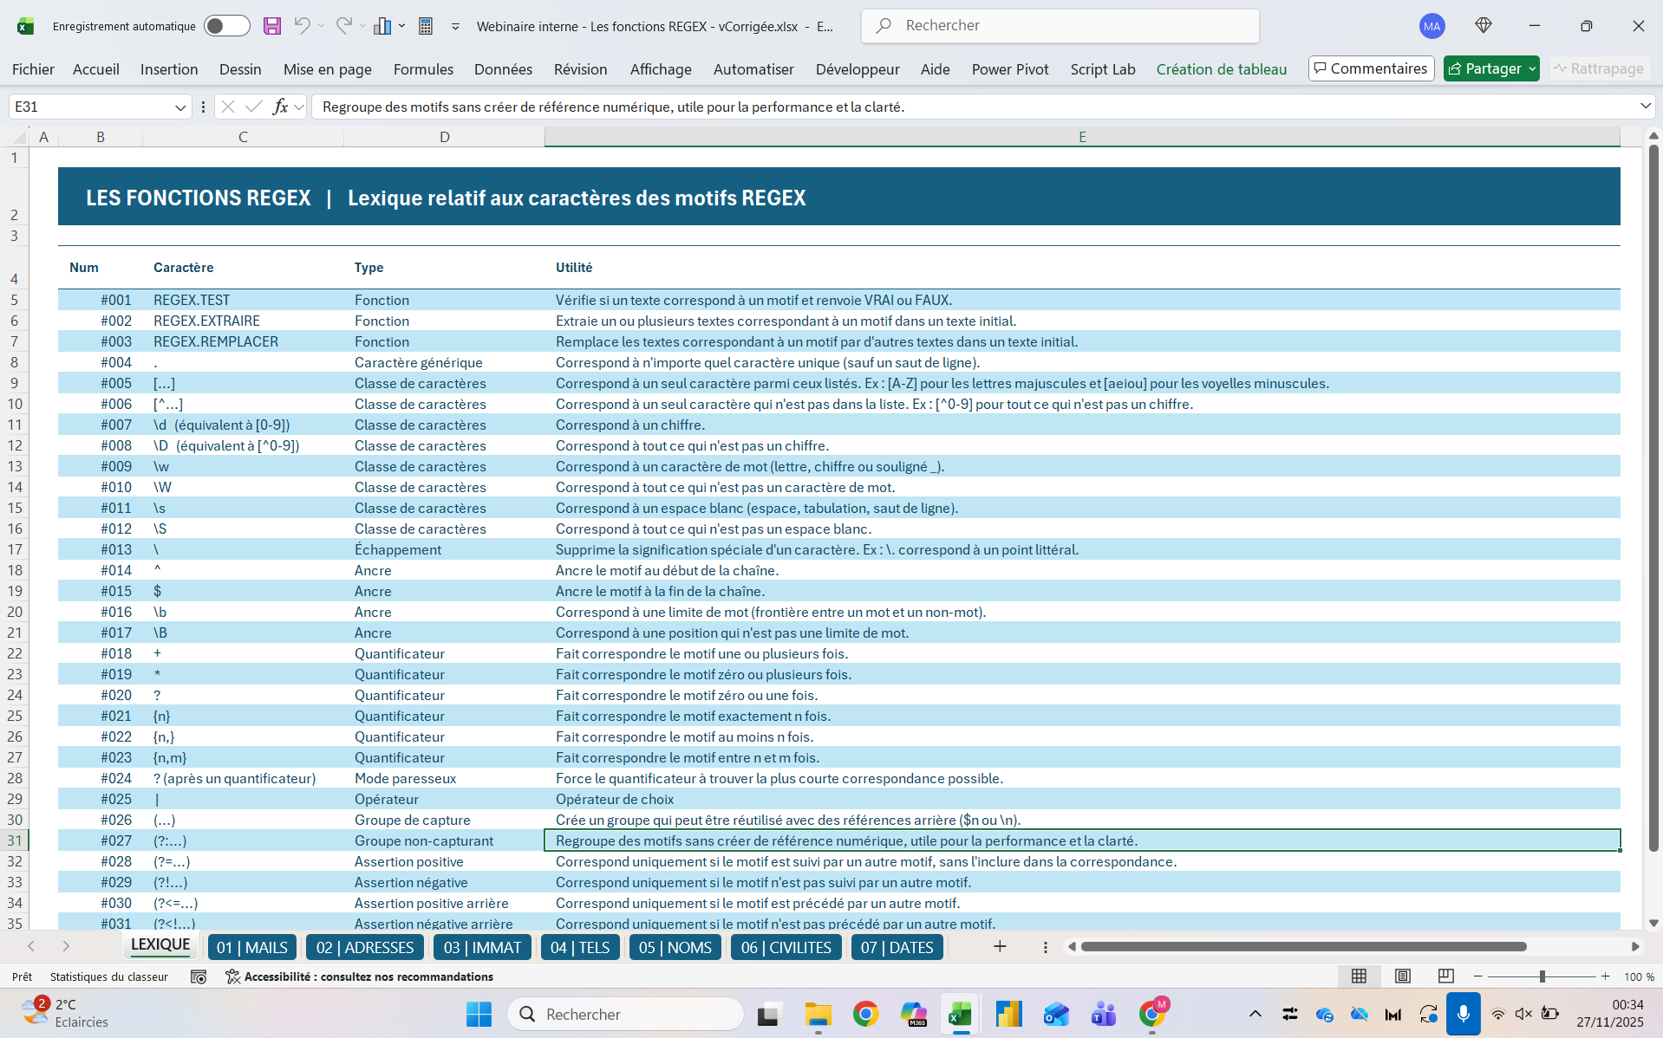Image resolution: width=1663 pixels, height=1038 pixels.
Task: Open the Name Box dropdown arrow
Action: tap(180, 107)
